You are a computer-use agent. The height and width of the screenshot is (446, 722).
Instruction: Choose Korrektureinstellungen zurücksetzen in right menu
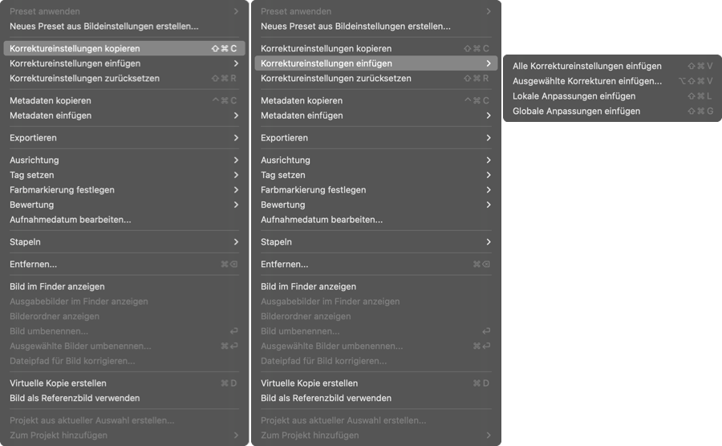375,79
